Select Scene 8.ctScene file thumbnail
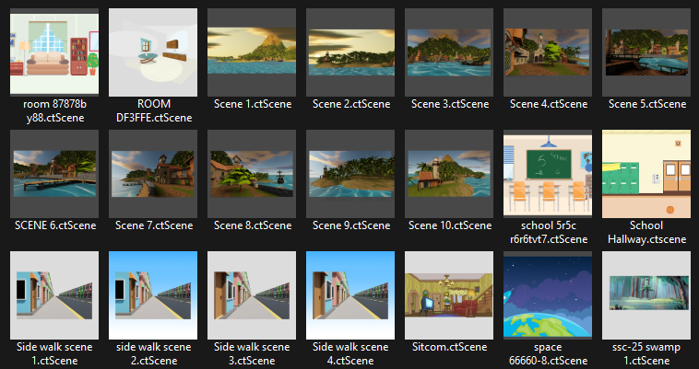The height and width of the screenshot is (369, 699). click(x=252, y=173)
